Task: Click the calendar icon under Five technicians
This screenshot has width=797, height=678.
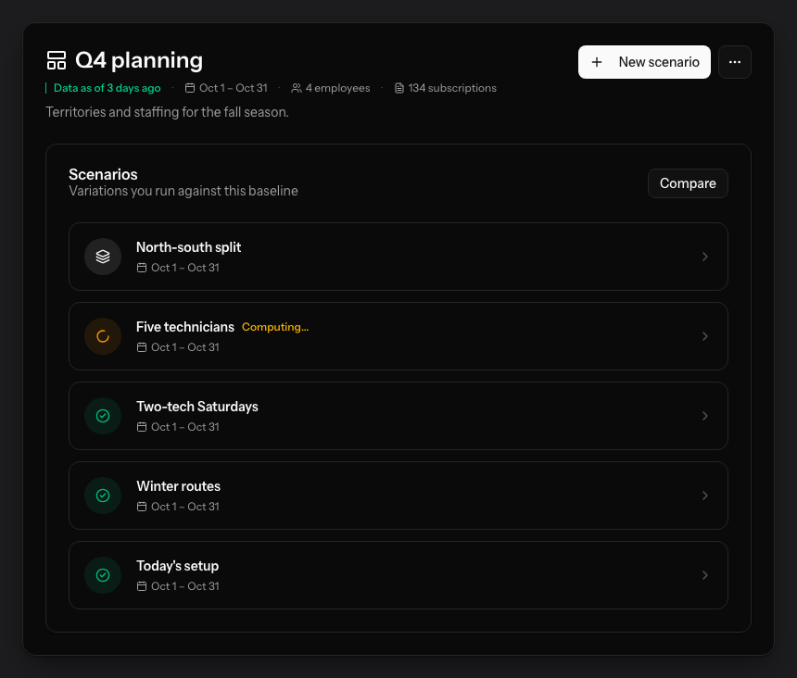Action: click(142, 347)
